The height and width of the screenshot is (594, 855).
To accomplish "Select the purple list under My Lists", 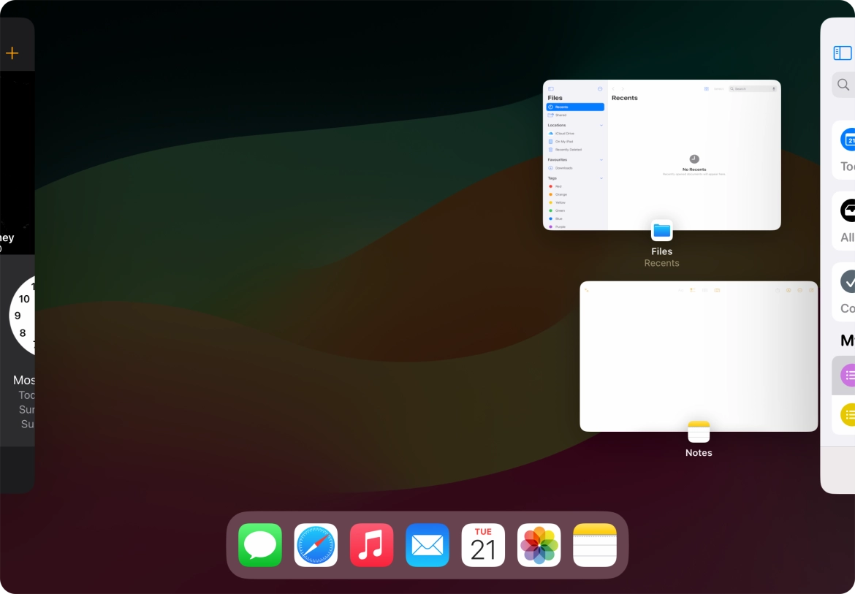I will [846, 376].
